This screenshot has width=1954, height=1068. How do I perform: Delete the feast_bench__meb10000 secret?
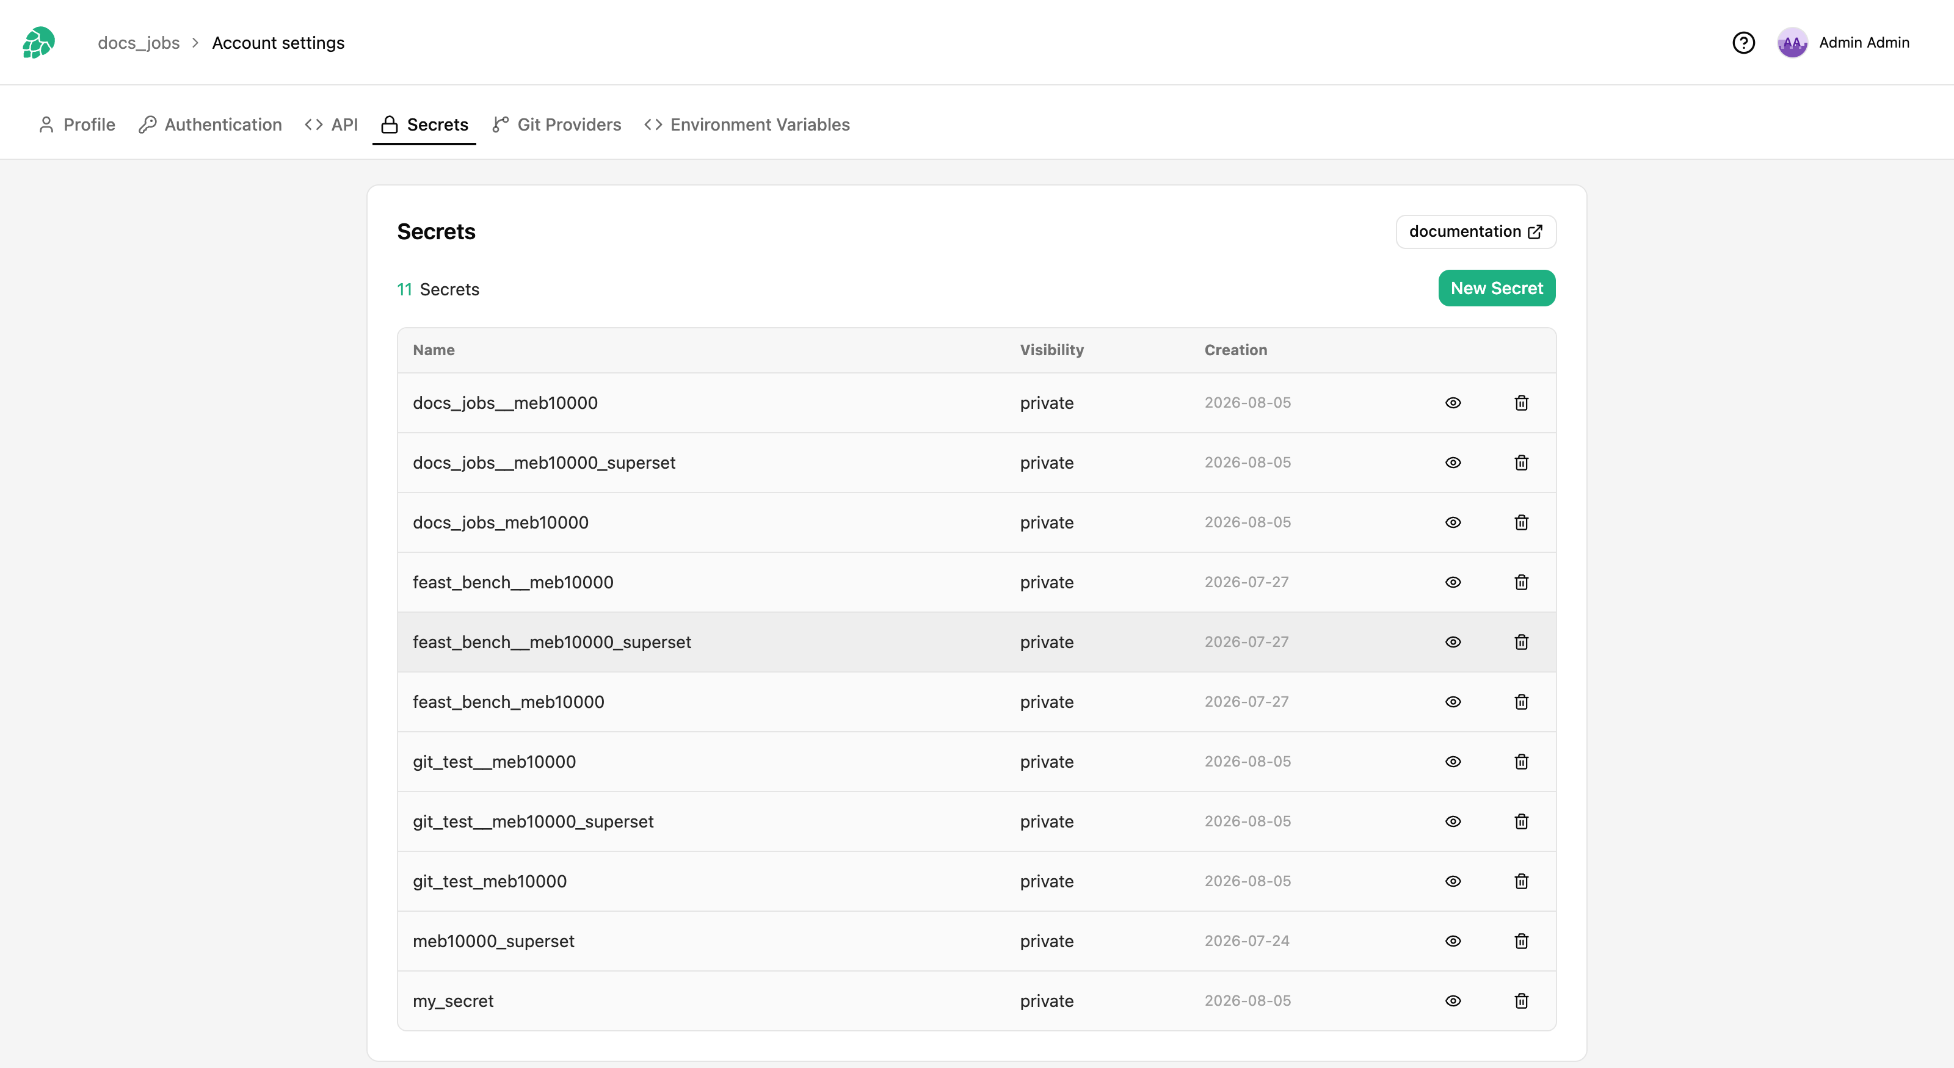click(1522, 582)
